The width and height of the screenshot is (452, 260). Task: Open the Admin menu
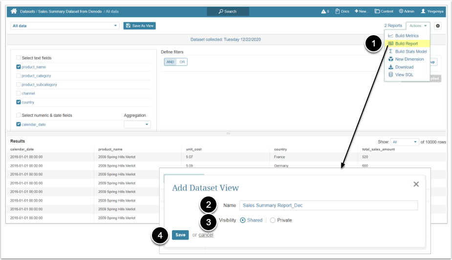(x=407, y=11)
